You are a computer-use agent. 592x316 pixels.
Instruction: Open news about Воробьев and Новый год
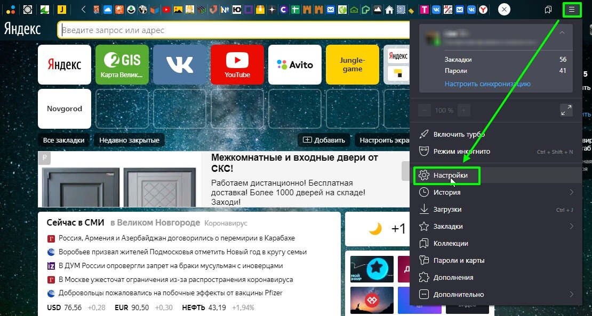[x=183, y=252]
